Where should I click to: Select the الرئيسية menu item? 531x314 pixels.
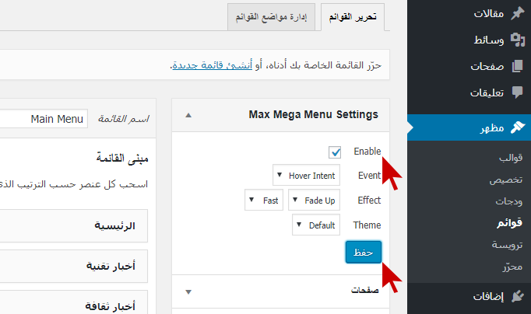point(73,225)
